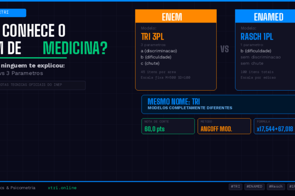Viewport: 295px width, 196px height.
Task: Click the 'NOTAS TECNICAS OFICIAIS DO INEP' box
Action: pos(42,85)
